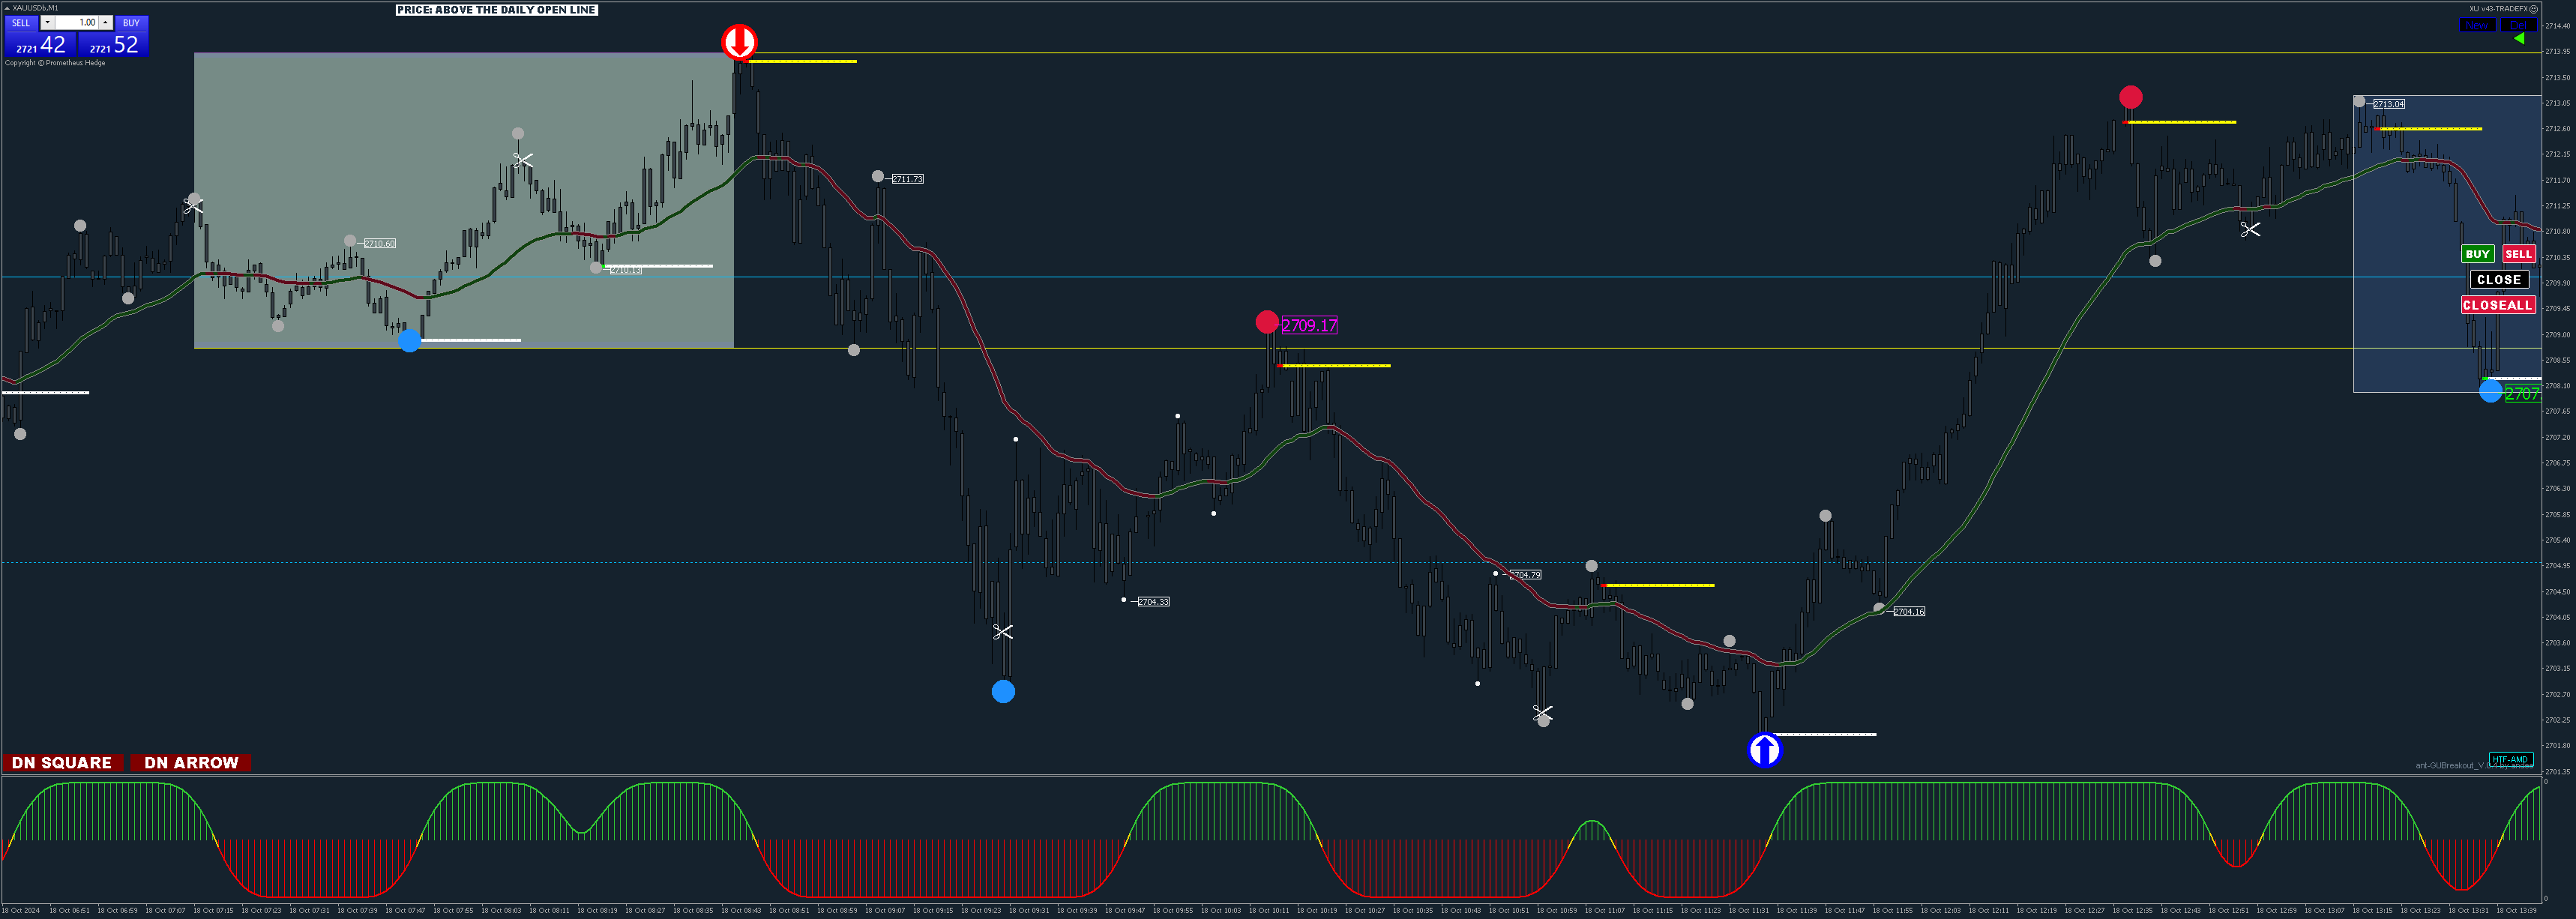Toggle the DN ARROW indicator button
2576x919 pixels.
point(190,763)
